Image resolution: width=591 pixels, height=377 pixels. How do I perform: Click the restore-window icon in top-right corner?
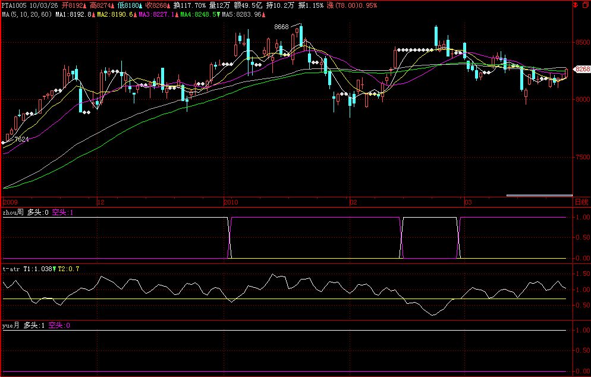click(586, 5)
